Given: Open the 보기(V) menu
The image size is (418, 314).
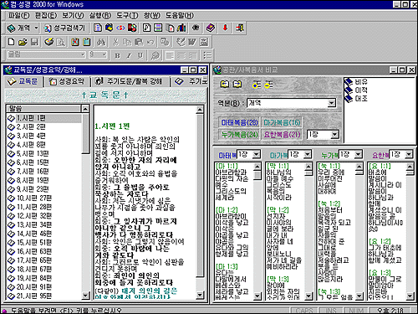Looking at the screenshot, I should click(x=73, y=15).
